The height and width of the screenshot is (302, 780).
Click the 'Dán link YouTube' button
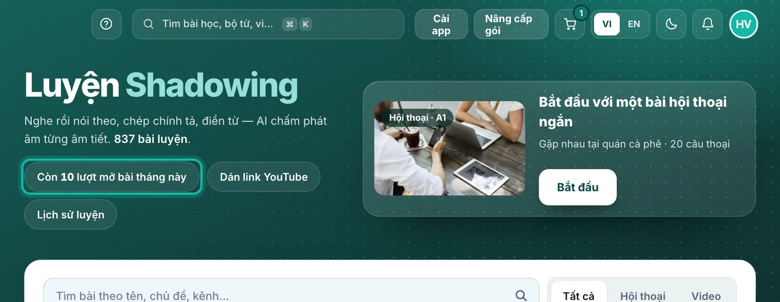[x=264, y=177]
